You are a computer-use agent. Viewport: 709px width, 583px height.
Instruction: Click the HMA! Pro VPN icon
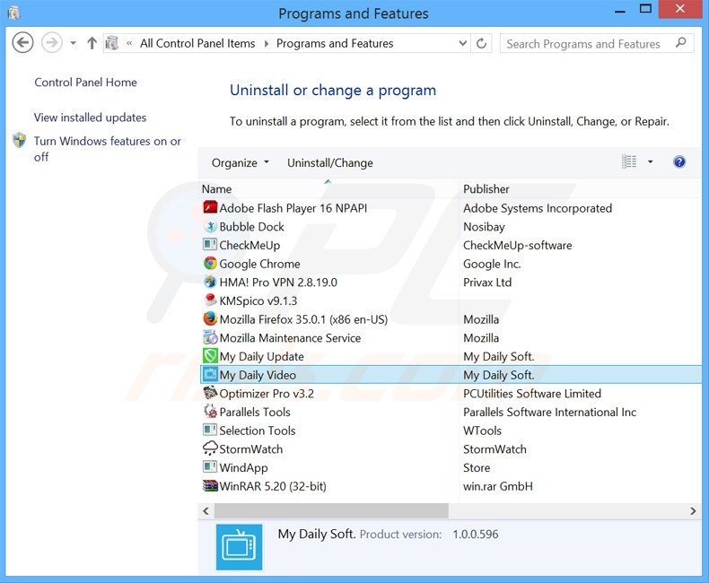[x=210, y=282]
